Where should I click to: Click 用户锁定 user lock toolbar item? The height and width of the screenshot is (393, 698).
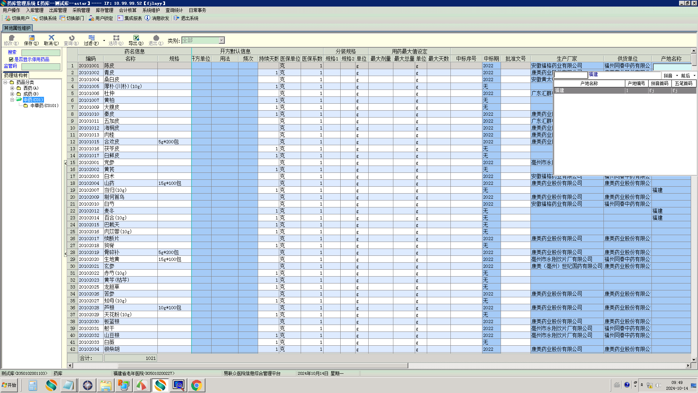point(101,18)
